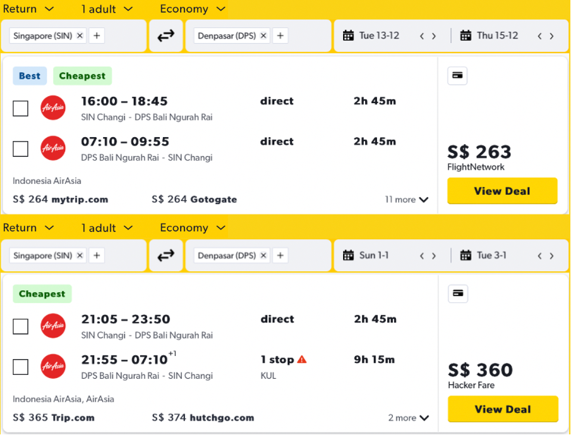Open bottom 1 adult travellers dropdown
Screen dimensions: 571x435
tap(107, 228)
